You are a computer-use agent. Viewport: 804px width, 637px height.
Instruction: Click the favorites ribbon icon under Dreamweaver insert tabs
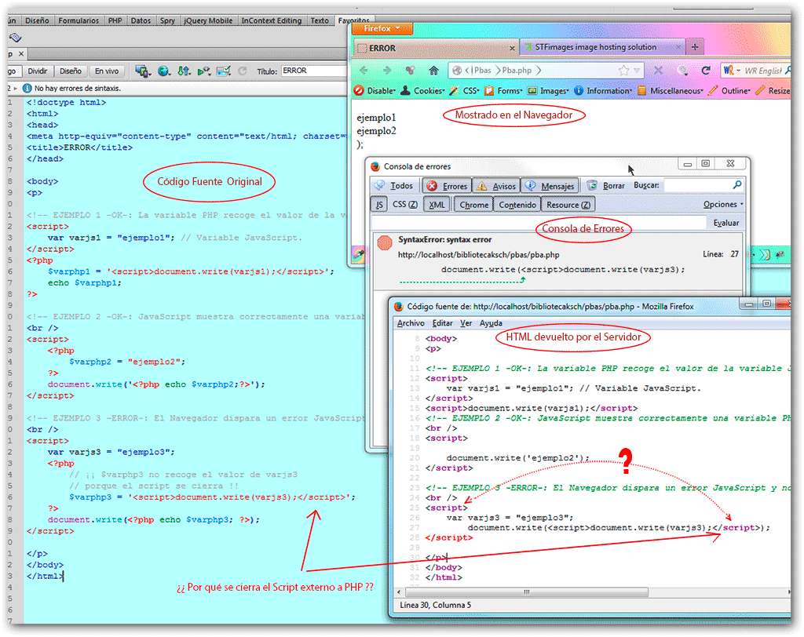pos(16,37)
